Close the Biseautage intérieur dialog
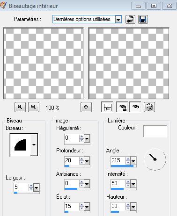177x216 pixels. coord(169,6)
